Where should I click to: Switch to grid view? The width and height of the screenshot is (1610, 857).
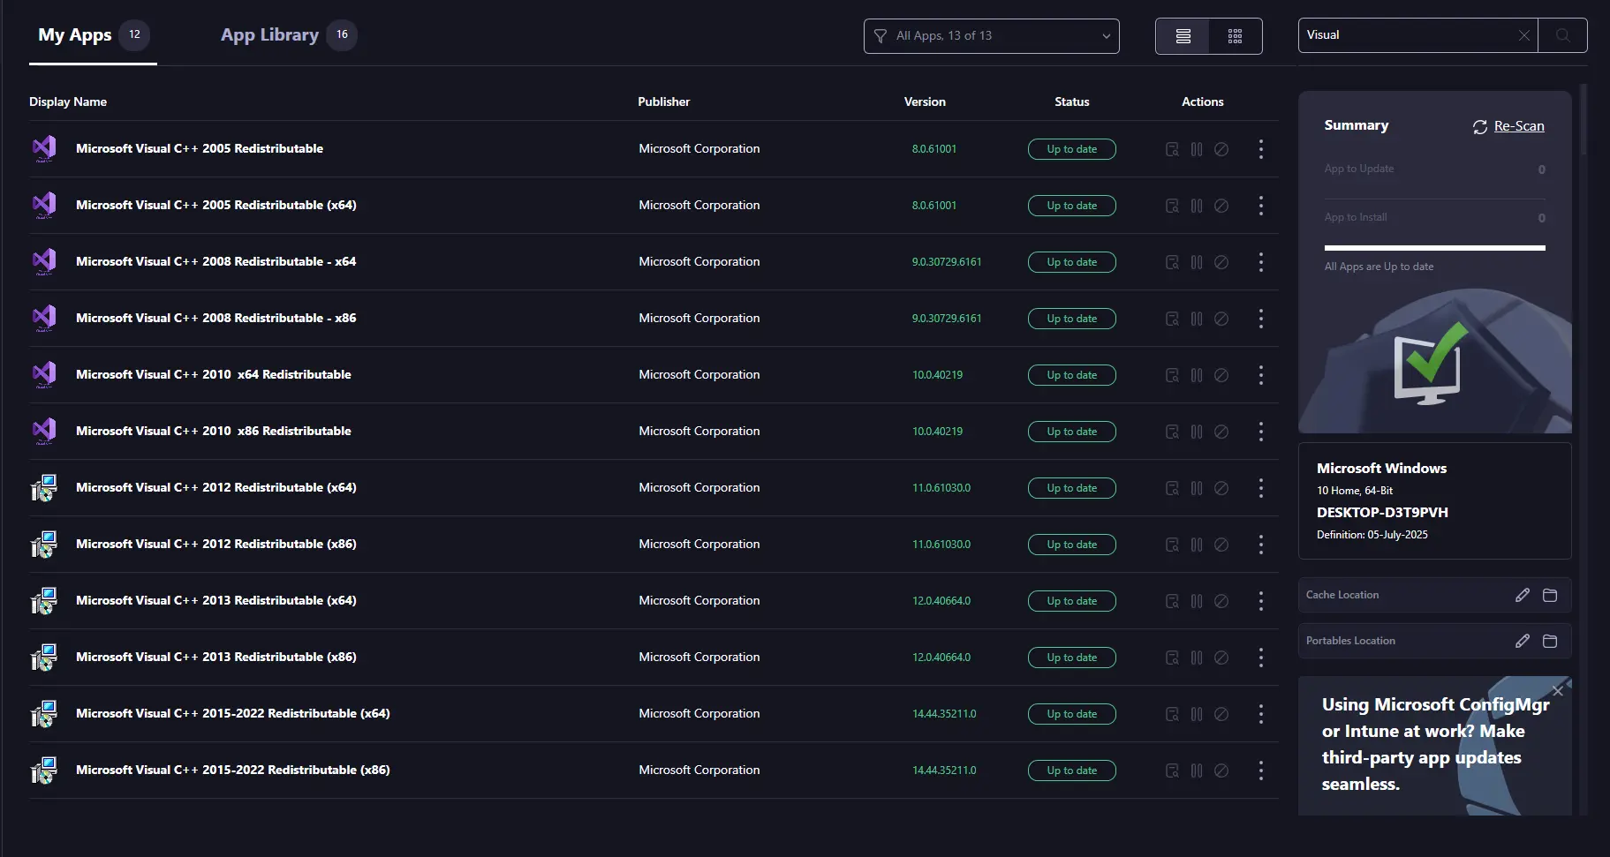(x=1235, y=36)
